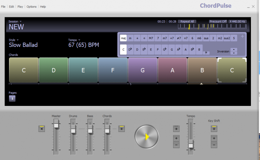Select the brown B chord block
The width and height of the screenshot is (260, 160).
point(202,70)
